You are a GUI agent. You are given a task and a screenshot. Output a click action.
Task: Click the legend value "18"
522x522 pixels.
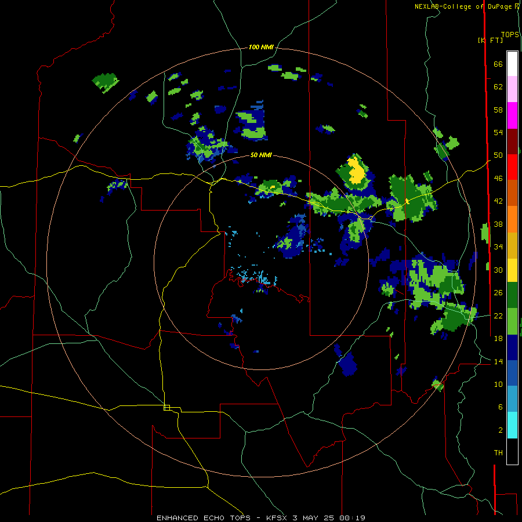click(498, 339)
